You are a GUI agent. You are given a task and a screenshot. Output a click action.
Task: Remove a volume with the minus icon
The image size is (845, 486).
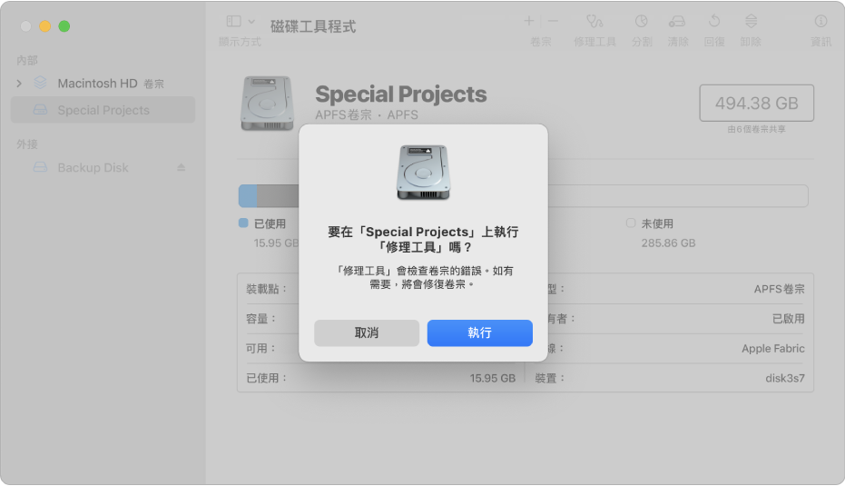point(553,21)
